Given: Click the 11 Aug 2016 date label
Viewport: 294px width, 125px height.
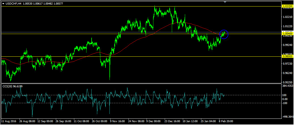Looking at the screenshot, I should (x=9, y=121).
